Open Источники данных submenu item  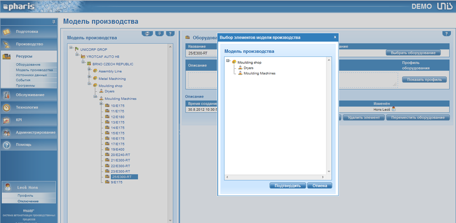pos(31,75)
